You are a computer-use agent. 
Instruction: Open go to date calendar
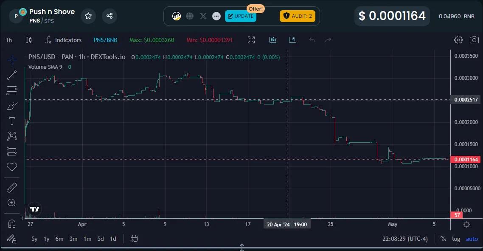tap(134, 239)
